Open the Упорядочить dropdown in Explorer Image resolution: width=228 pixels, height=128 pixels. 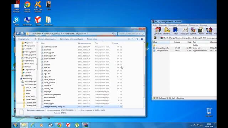pos(24,39)
